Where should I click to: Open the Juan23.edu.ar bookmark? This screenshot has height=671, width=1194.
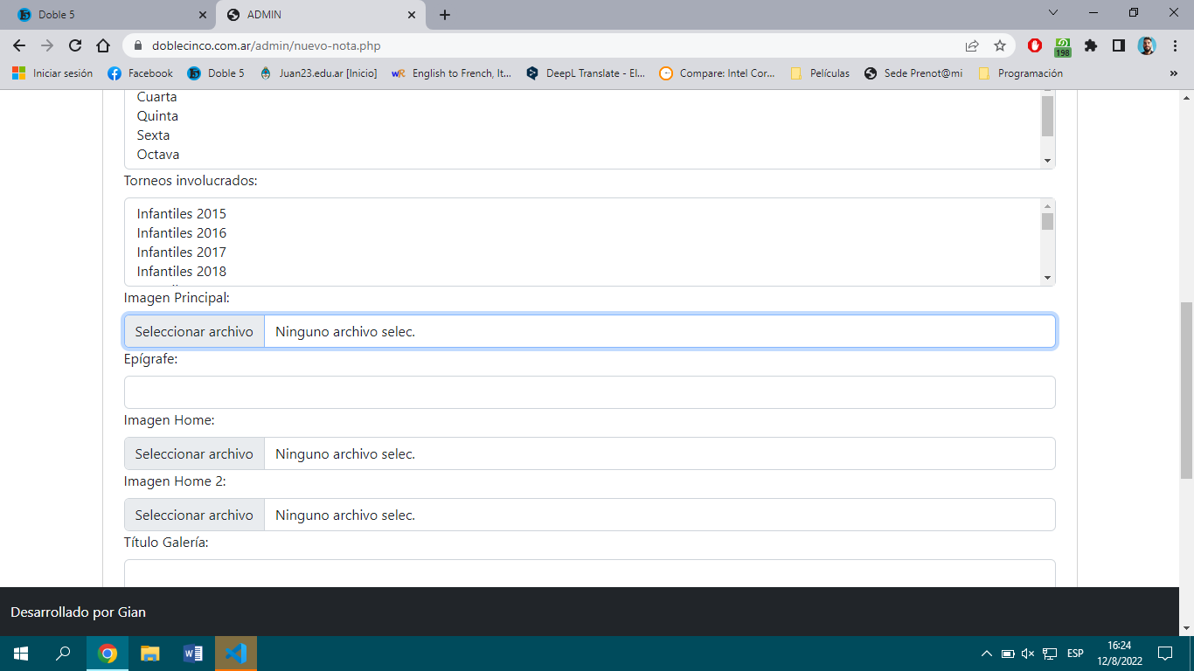pos(318,73)
